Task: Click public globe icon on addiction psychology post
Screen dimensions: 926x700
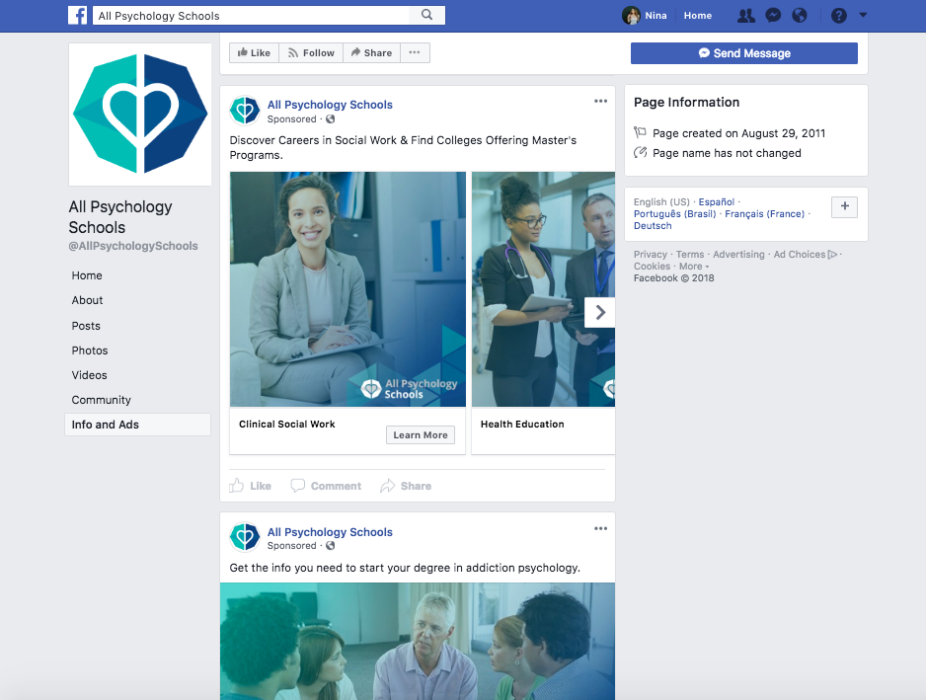Action: click(x=330, y=546)
